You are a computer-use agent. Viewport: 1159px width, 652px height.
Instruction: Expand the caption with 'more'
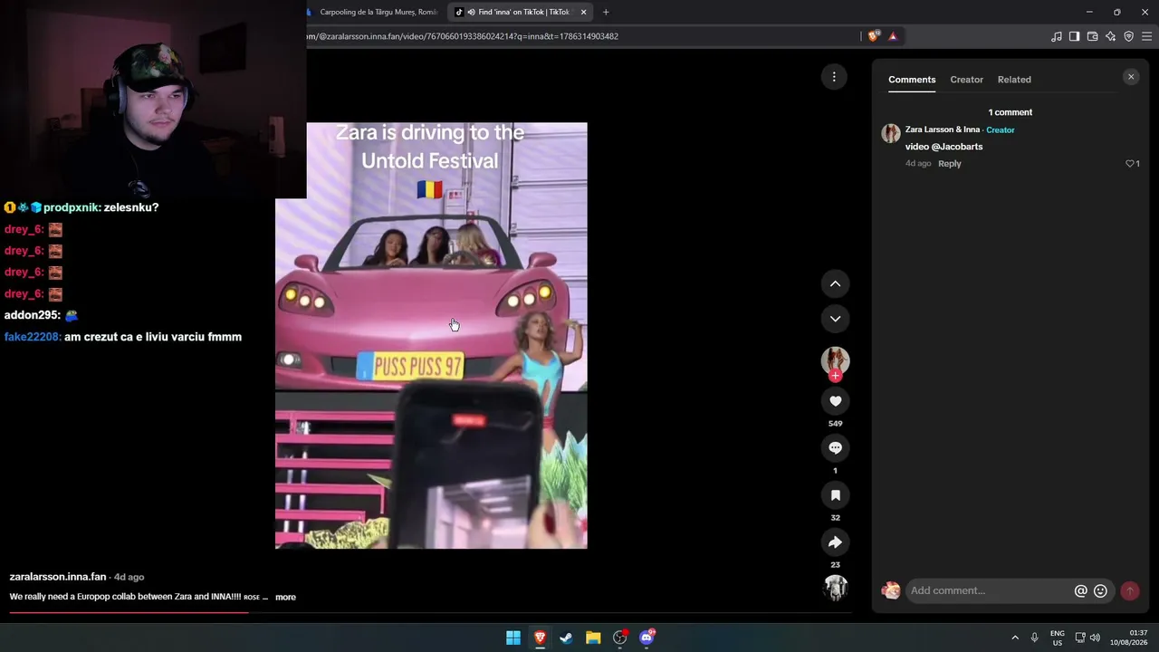coord(285,598)
